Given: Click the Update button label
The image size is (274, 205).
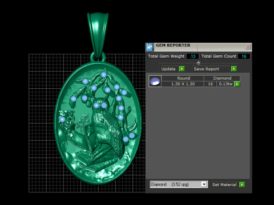Looking at the screenshot, I should [168, 69].
